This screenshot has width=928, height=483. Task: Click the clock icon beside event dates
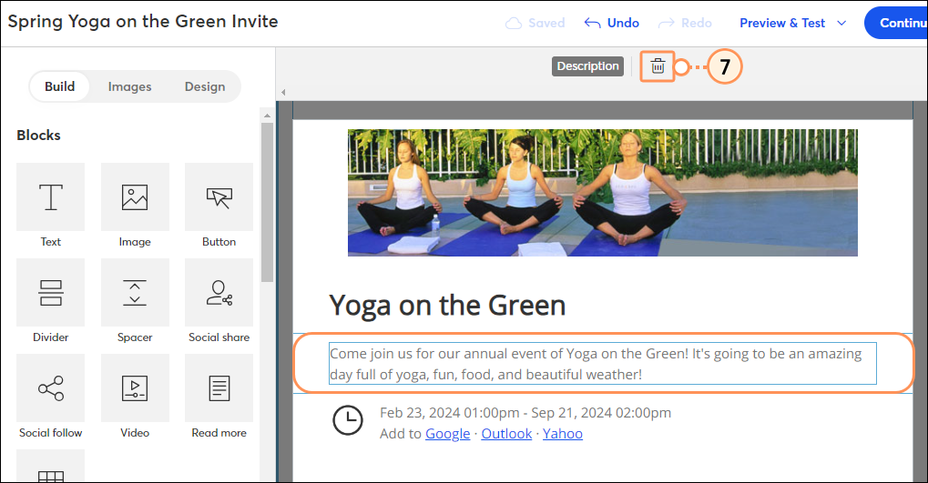point(347,420)
